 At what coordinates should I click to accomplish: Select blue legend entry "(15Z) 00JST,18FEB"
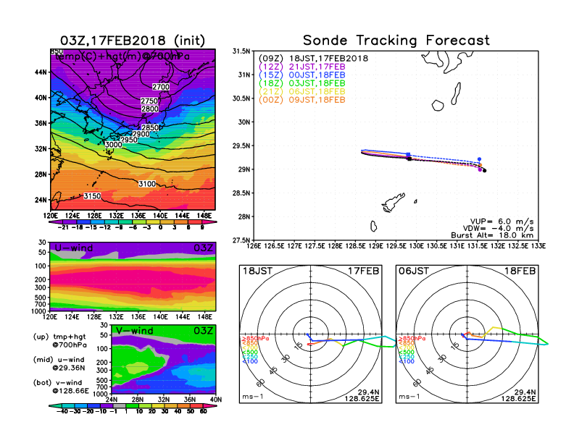coord(302,75)
